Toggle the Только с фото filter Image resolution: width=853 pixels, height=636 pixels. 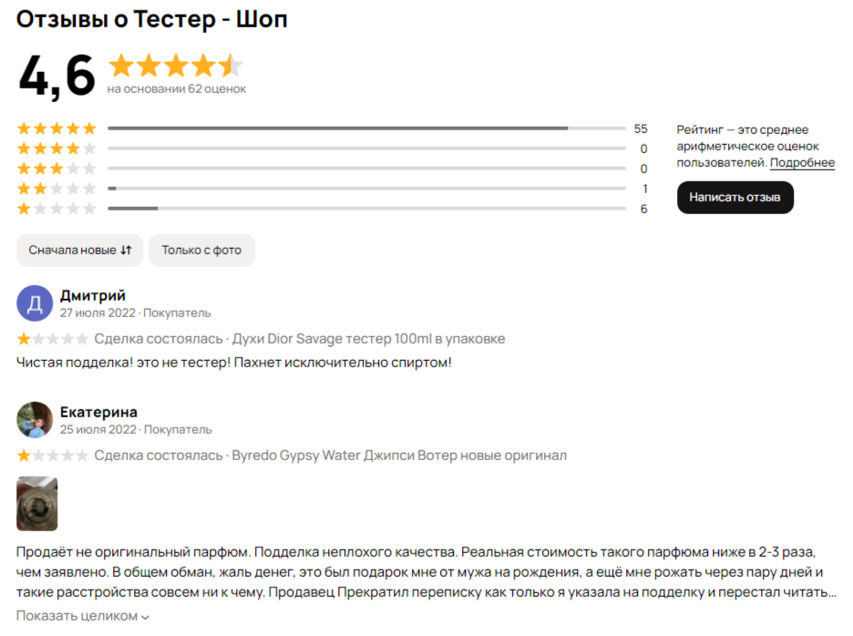[201, 250]
